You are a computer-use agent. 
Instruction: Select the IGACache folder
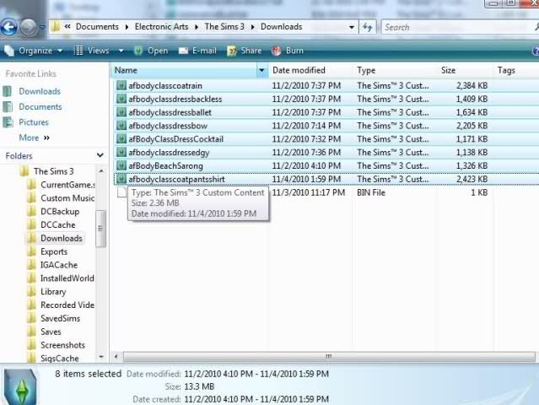(59, 265)
